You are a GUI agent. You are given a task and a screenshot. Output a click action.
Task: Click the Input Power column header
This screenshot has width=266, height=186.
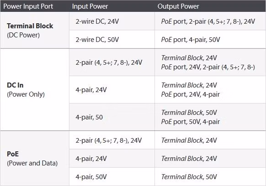pyautogui.click(x=90, y=6)
